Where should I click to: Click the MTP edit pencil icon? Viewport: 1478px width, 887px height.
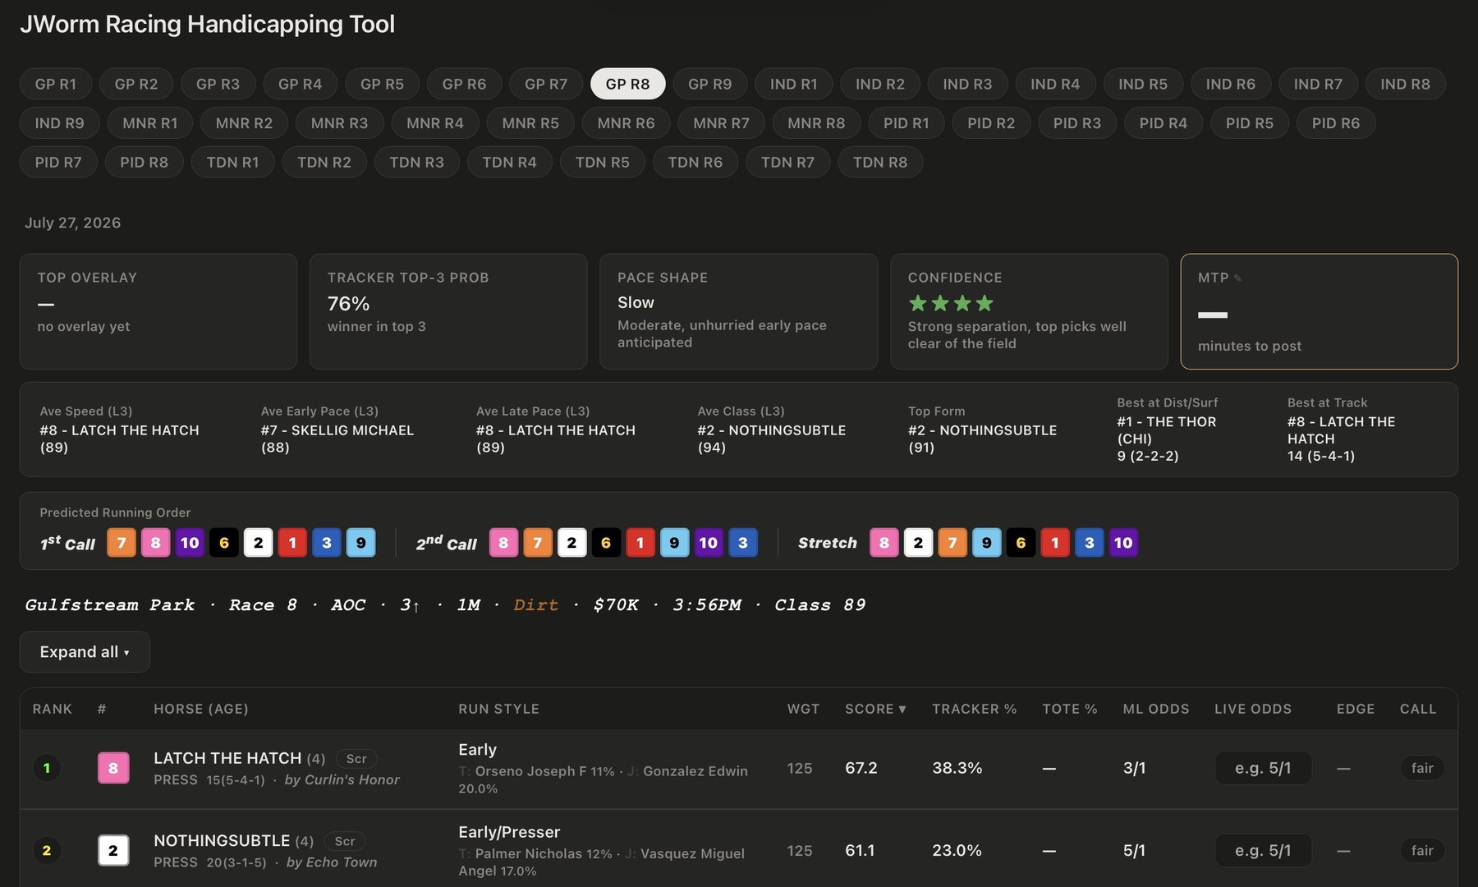1237,278
